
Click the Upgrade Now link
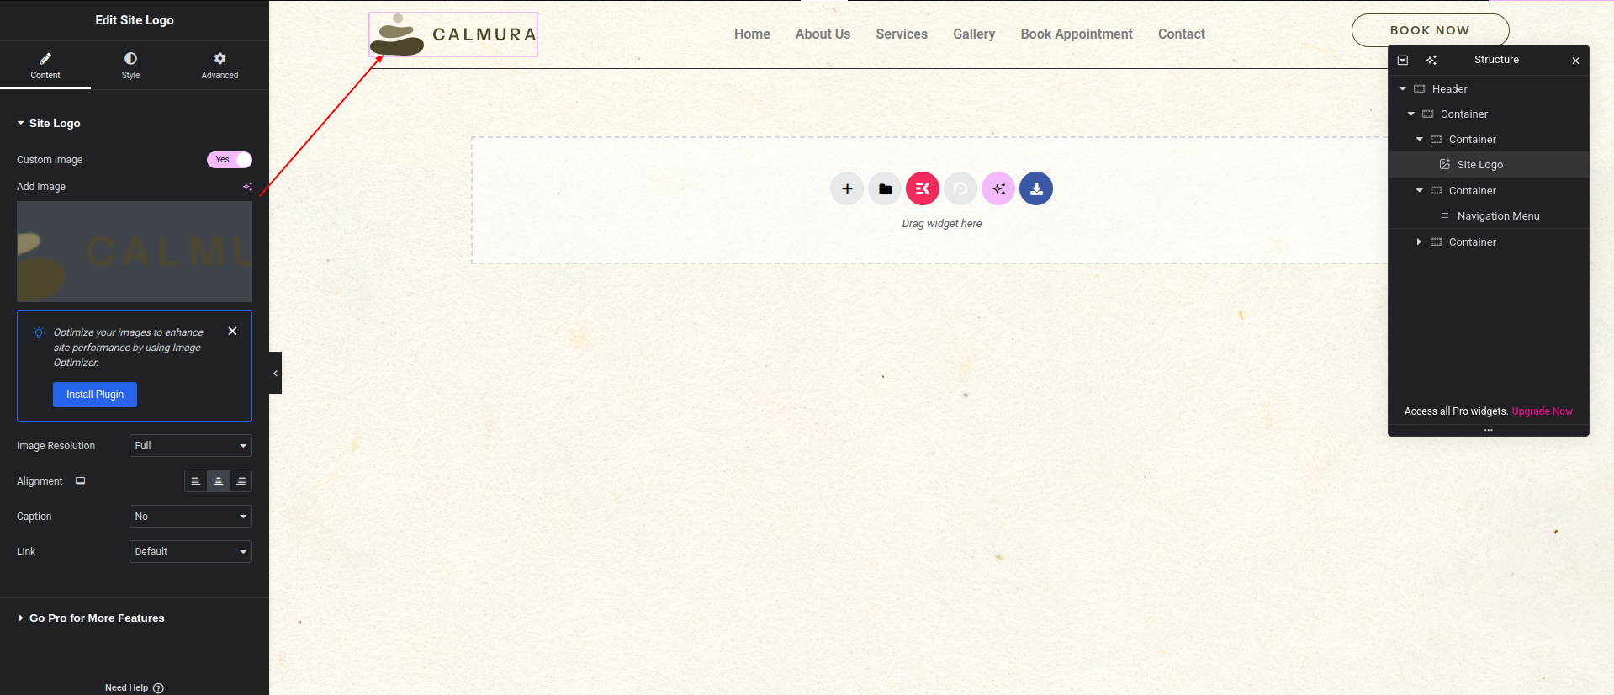click(x=1542, y=411)
